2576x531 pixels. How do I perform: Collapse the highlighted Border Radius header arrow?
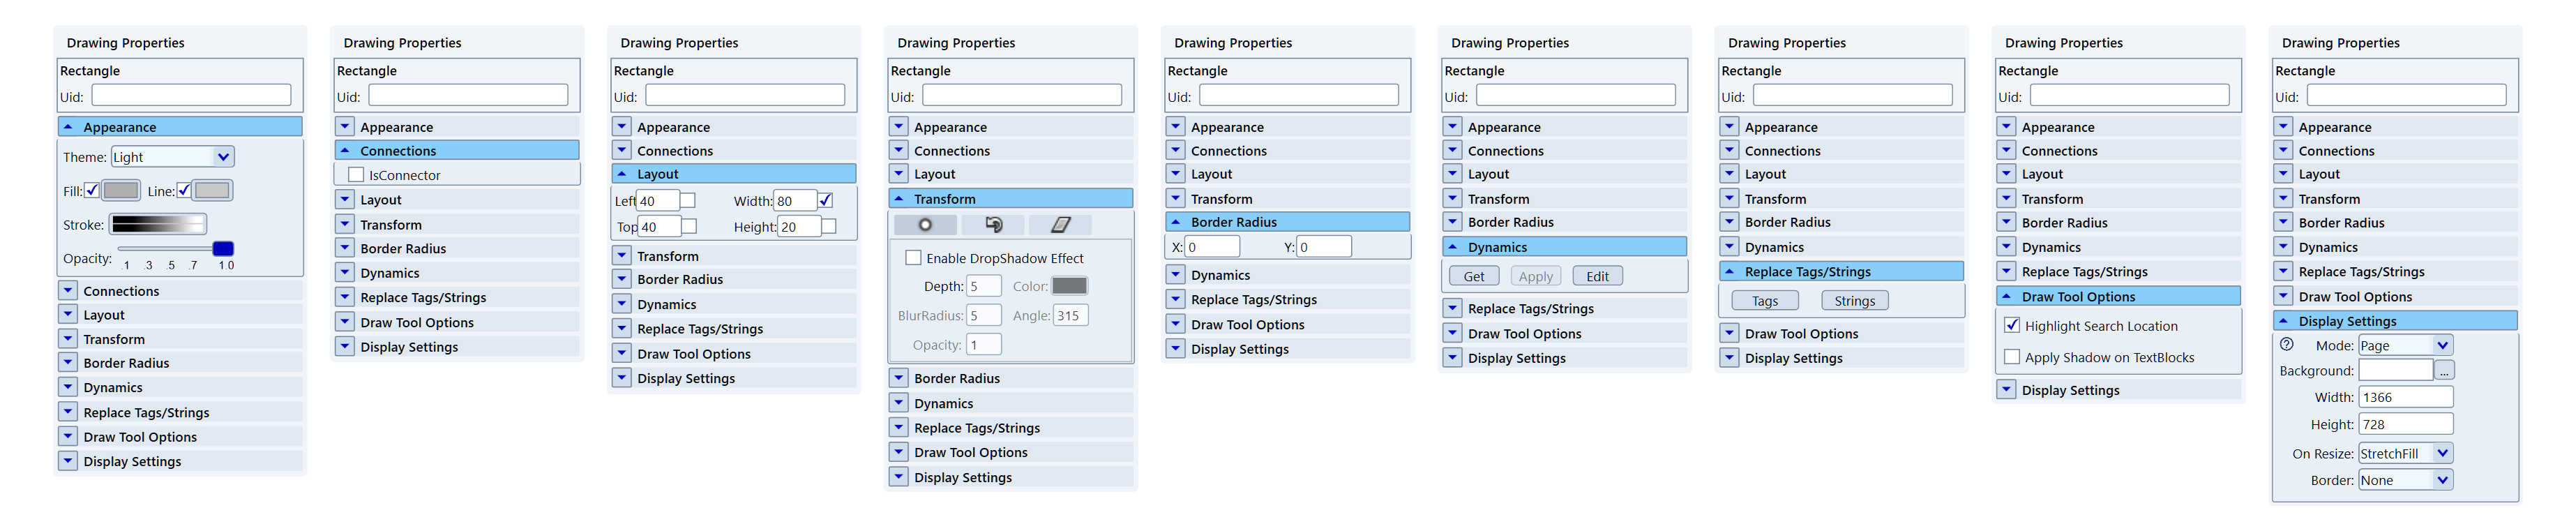click(x=1175, y=222)
